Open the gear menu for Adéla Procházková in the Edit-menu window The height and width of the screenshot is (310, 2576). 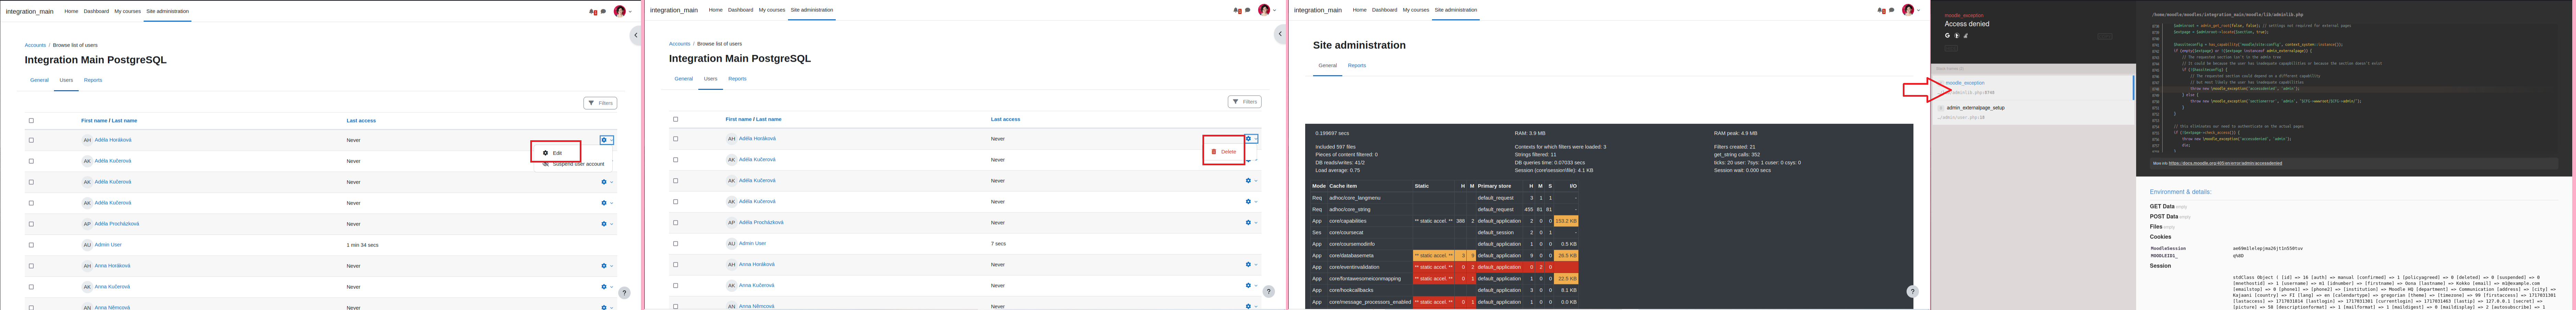pyautogui.click(x=607, y=224)
